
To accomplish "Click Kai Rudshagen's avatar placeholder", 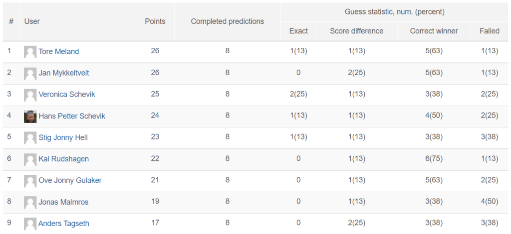I will [x=30, y=159].
